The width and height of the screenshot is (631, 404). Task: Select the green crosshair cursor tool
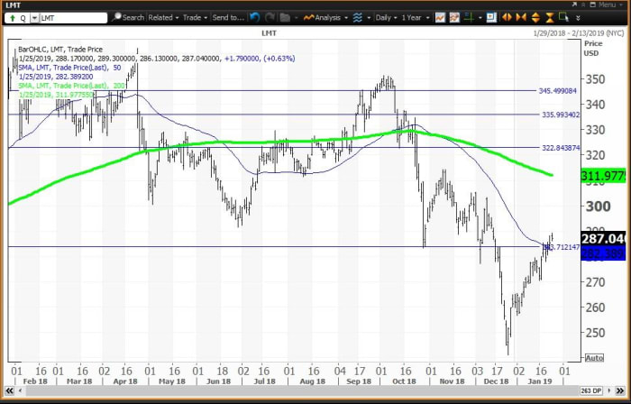pos(469,18)
